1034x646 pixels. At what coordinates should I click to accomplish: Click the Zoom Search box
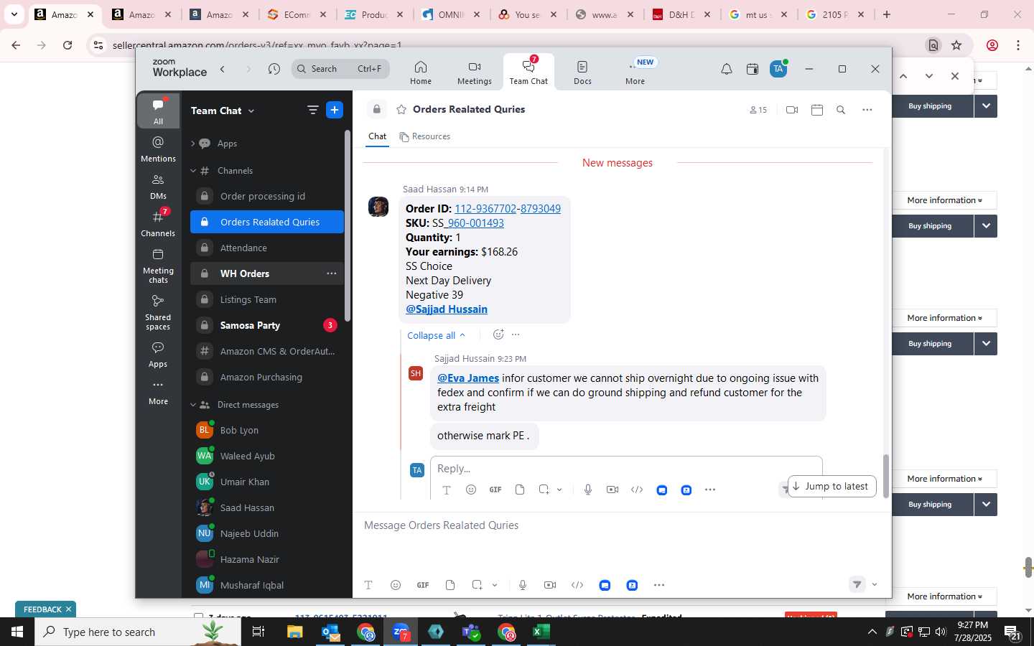coord(340,69)
